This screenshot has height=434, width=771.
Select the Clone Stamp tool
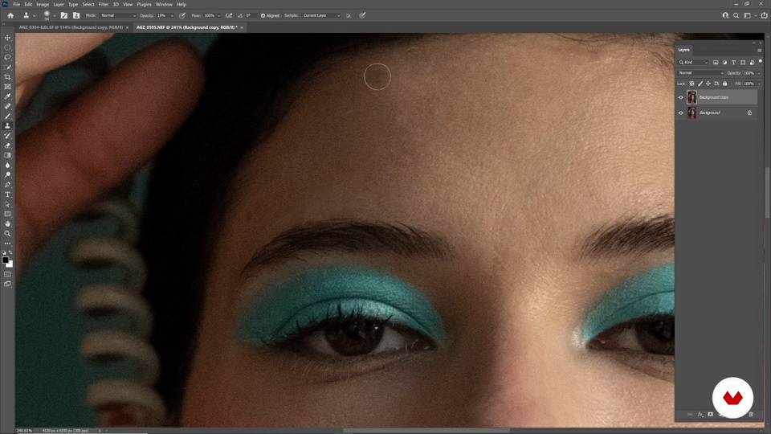click(x=7, y=126)
